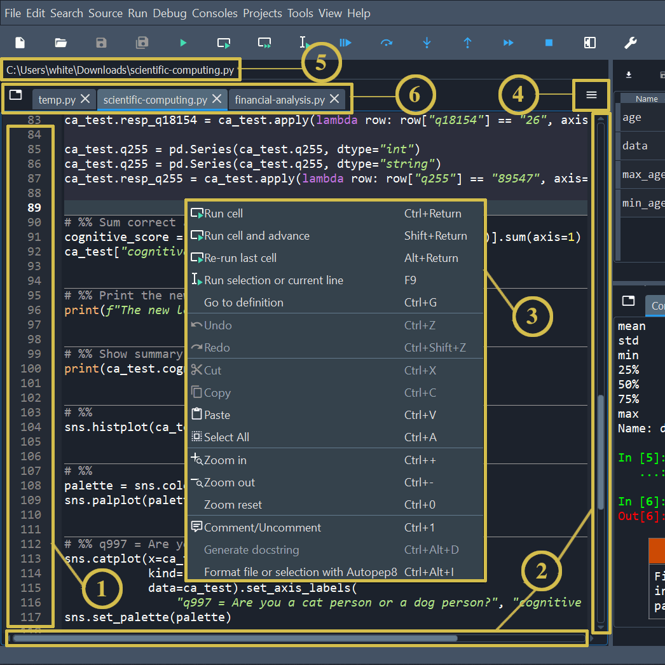Stop the running debugger
This screenshot has width=665, height=665.
pos(549,43)
